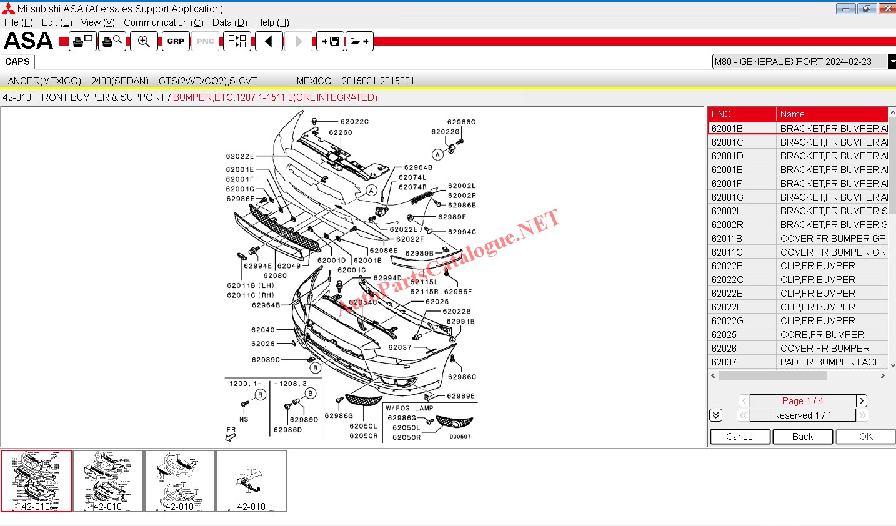
Task: Select the second 42-010 illustration thumbnail
Action: click(108, 481)
